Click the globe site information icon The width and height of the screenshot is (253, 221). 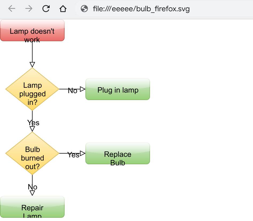(x=84, y=9)
